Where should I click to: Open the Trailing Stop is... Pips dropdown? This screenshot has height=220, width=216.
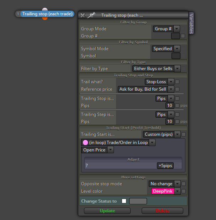[x=165, y=98]
